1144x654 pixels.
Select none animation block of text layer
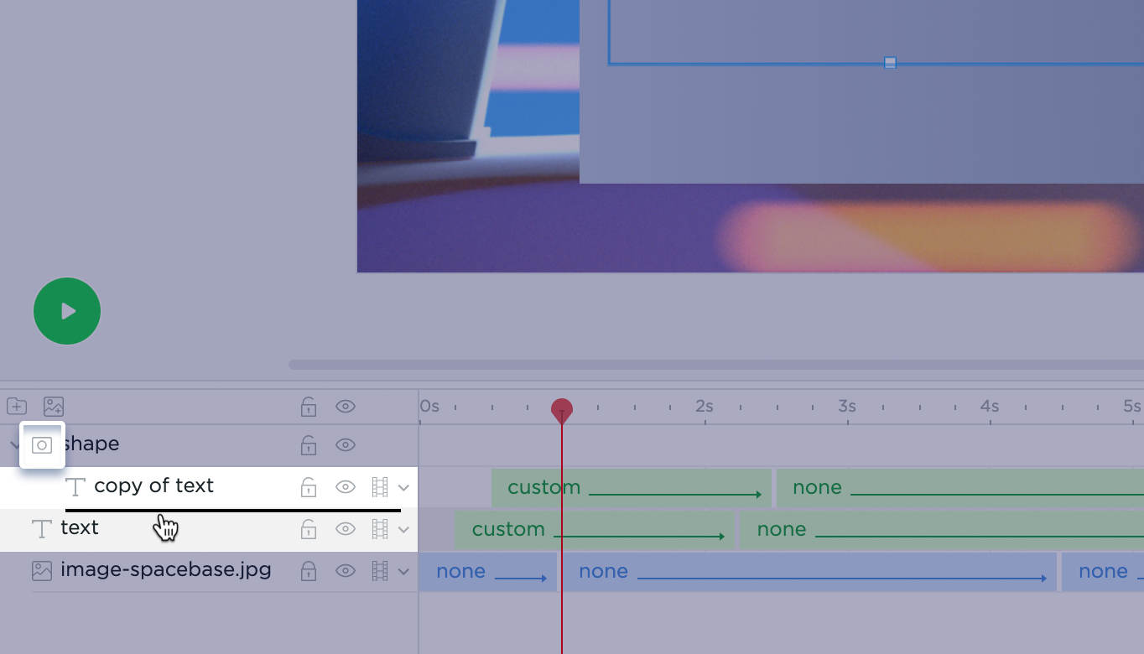[942, 530]
